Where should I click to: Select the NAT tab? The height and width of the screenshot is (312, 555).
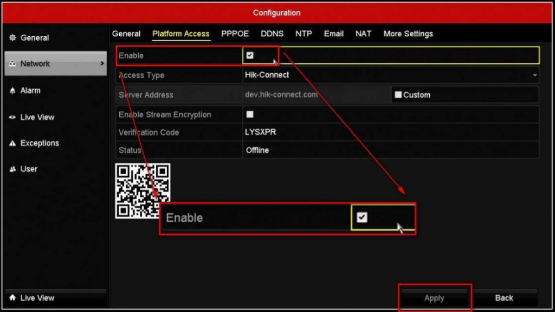click(x=364, y=34)
